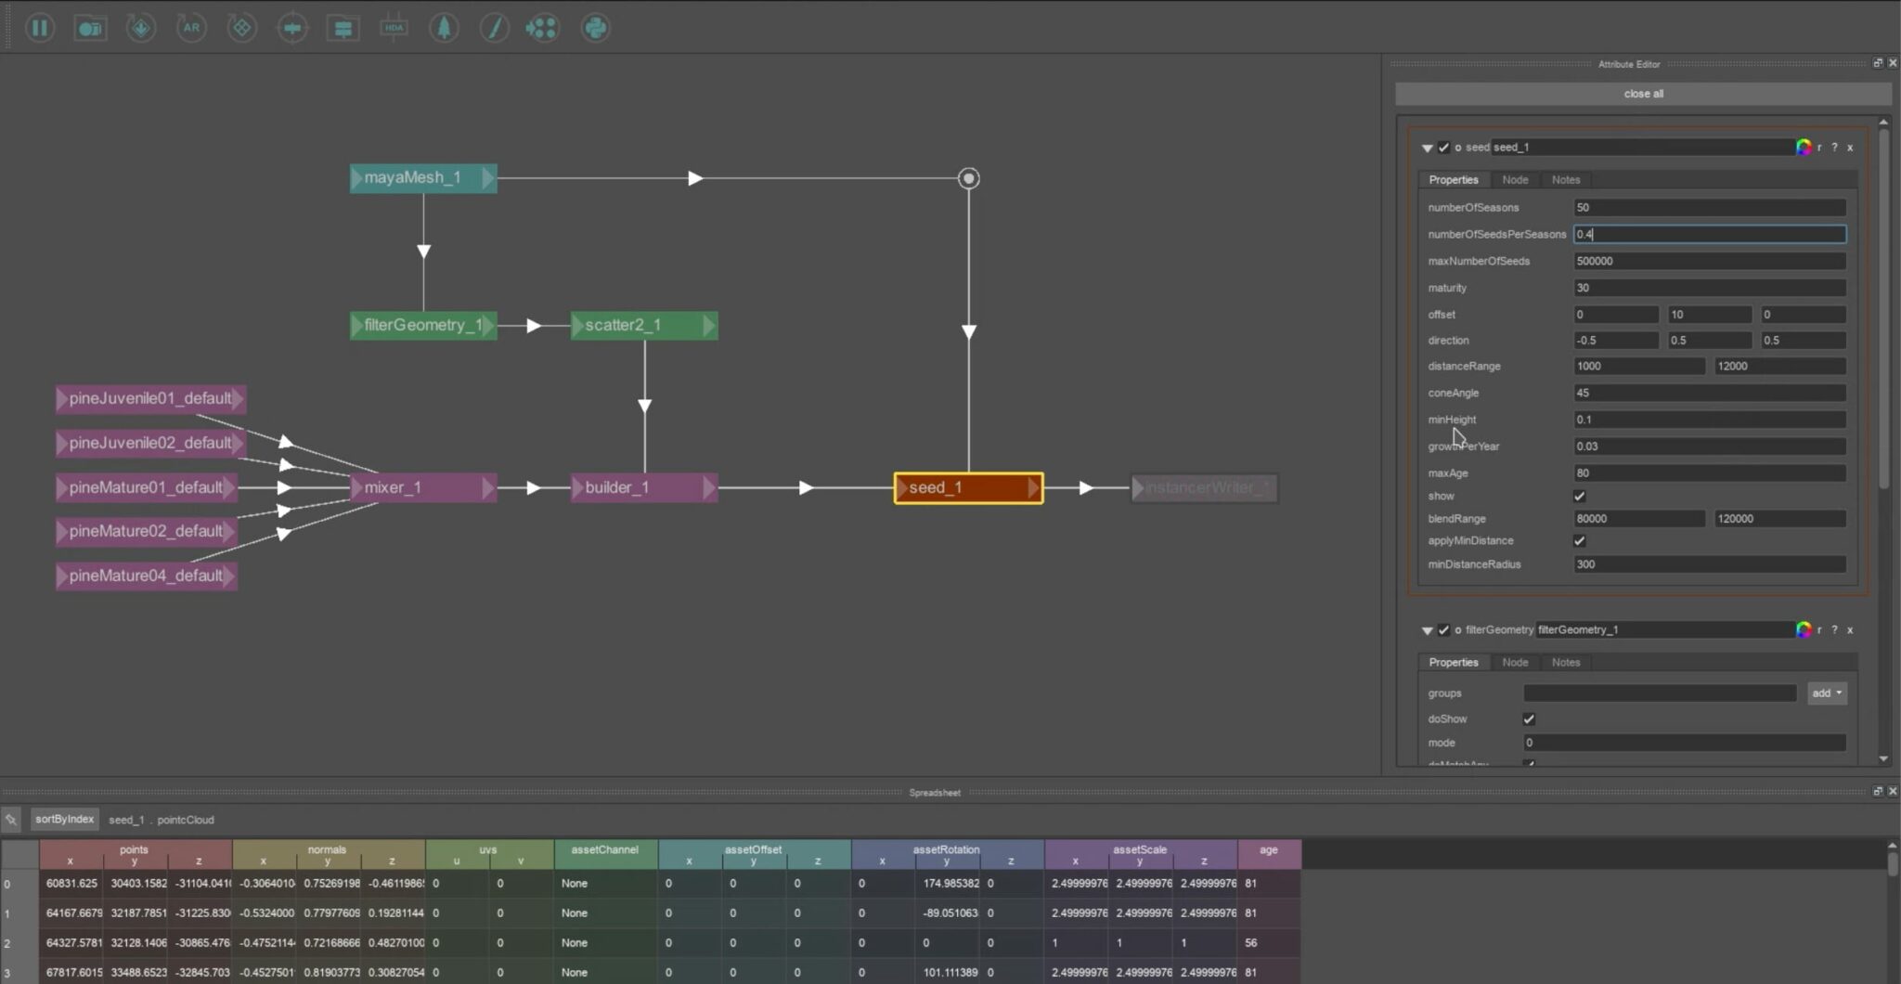Collapse the seed_1 attribute section
Screen dimensions: 1901x984
point(1427,148)
